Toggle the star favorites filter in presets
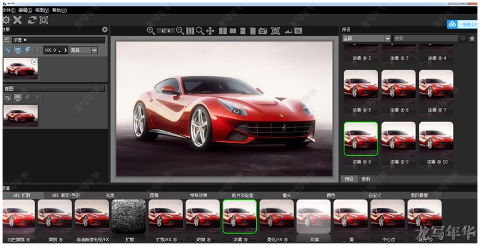 tap(472, 38)
